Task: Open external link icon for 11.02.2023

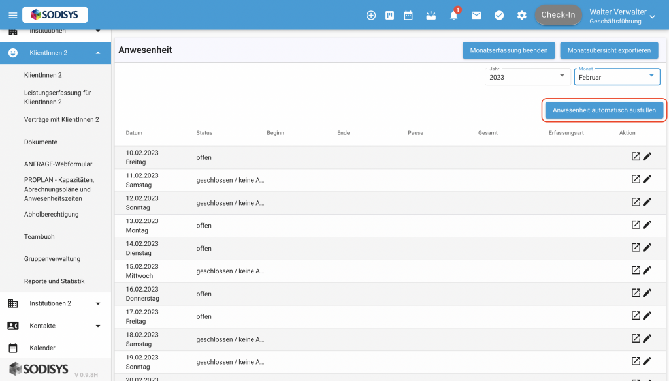Action: click(x=636, y=179)
